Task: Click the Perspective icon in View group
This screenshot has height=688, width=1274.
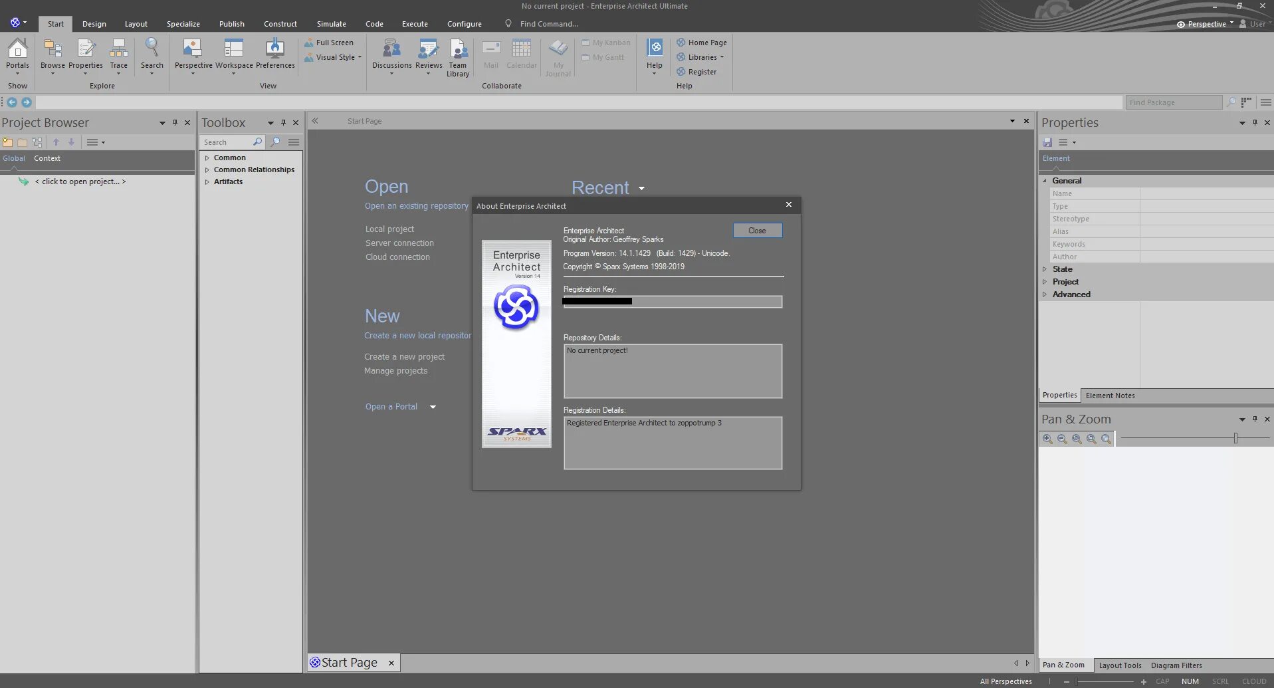Action: pyautogui.click(x=193, y=55)
